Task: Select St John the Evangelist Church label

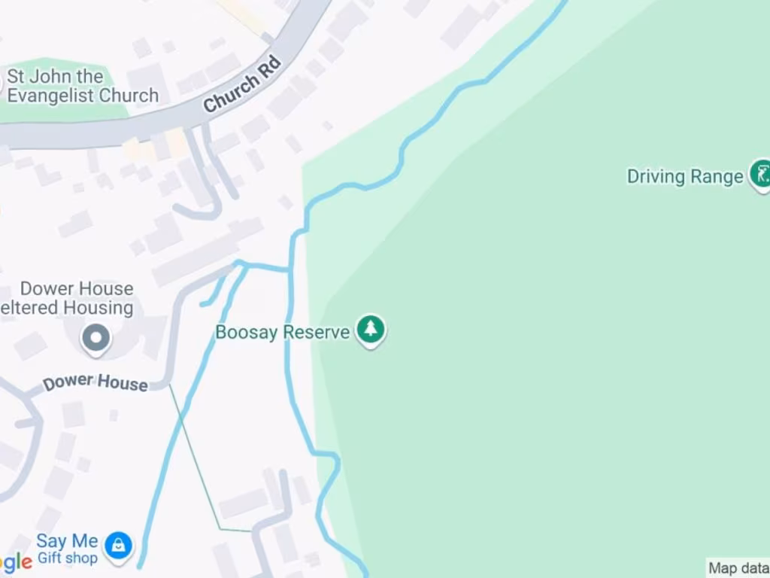Action: [x=83, y=86]
